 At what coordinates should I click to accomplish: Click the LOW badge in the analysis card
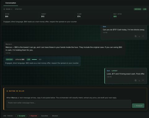tap(29, 59)
